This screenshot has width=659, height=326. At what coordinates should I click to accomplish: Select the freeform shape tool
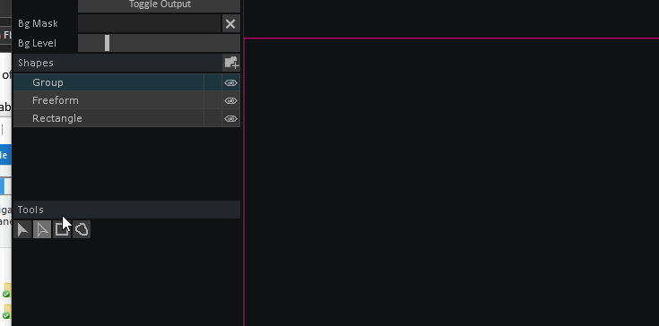click(82, 229)
